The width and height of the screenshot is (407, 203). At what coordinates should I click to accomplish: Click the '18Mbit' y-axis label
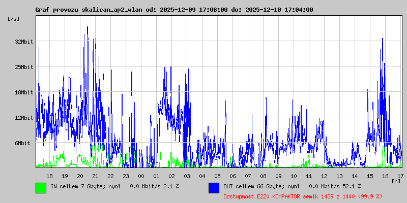pyautogui.click(x=24, y=92)
